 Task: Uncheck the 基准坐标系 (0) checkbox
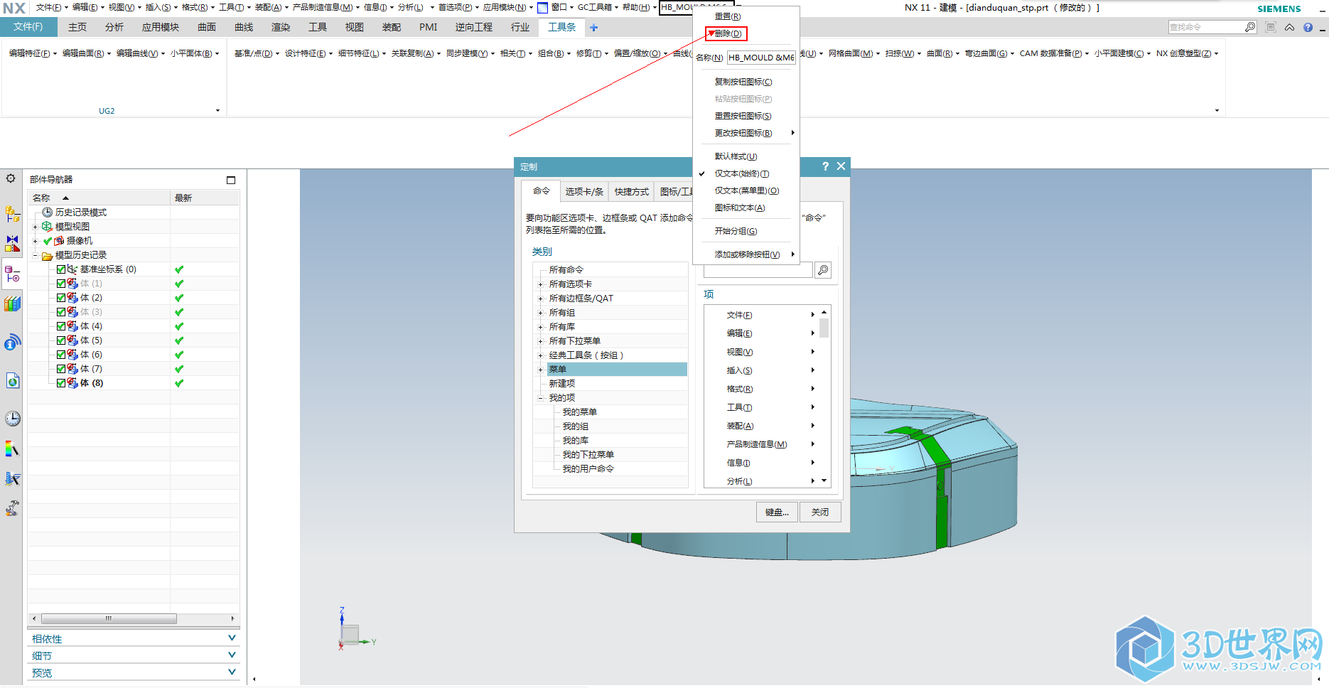(61, 269)
